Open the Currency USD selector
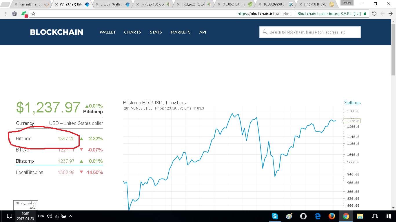Viewport: 397px width, 222px height. tap(76, 123)
